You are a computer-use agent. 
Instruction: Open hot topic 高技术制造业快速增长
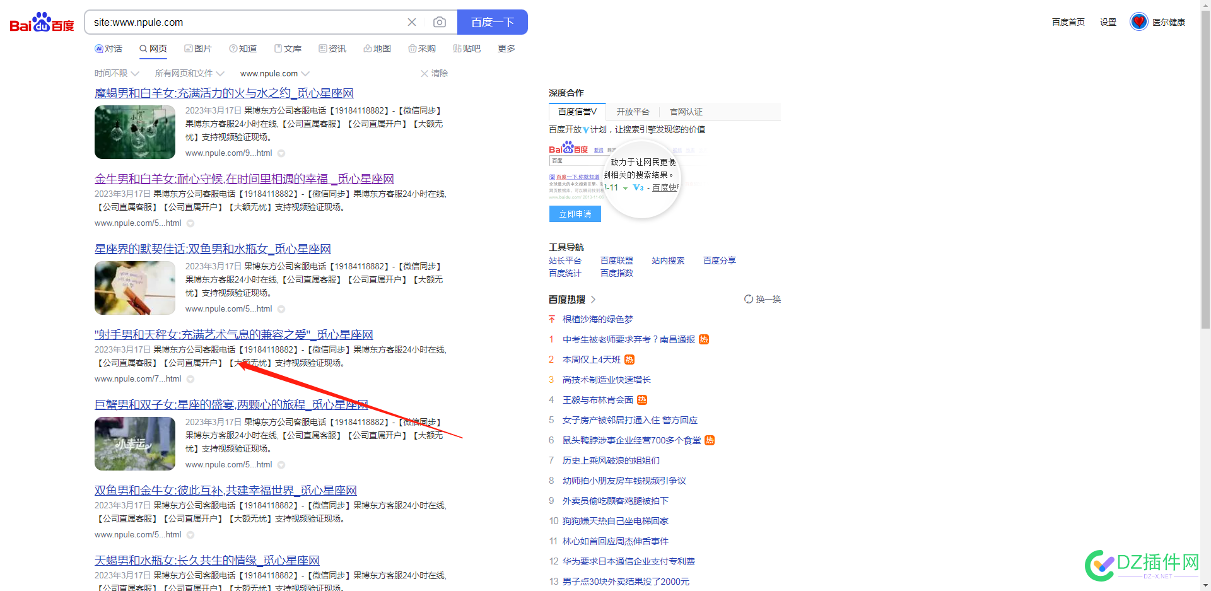coord(607,380)
